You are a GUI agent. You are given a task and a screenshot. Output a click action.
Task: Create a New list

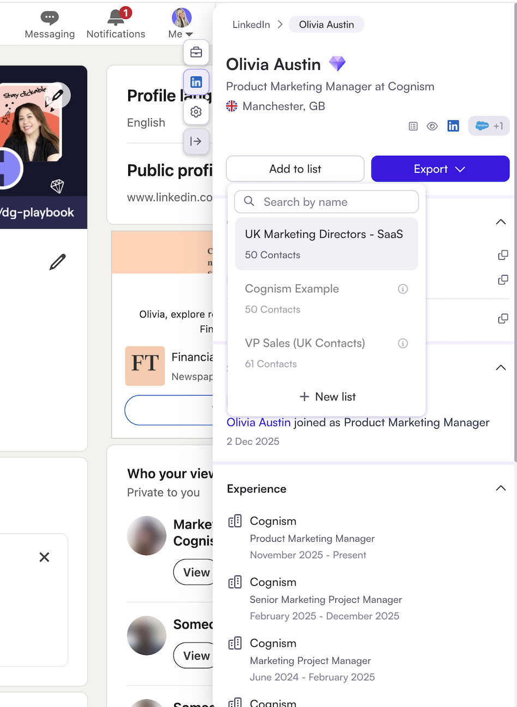326,397
